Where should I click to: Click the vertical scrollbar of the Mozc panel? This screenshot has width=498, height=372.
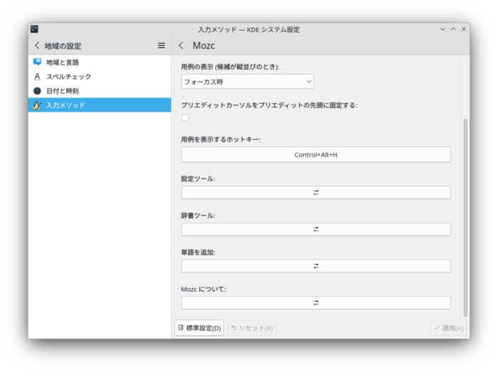pos(465,218)
